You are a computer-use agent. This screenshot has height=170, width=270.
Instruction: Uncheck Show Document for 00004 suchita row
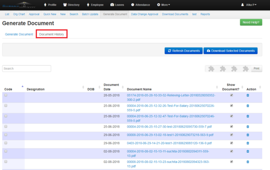231,151
